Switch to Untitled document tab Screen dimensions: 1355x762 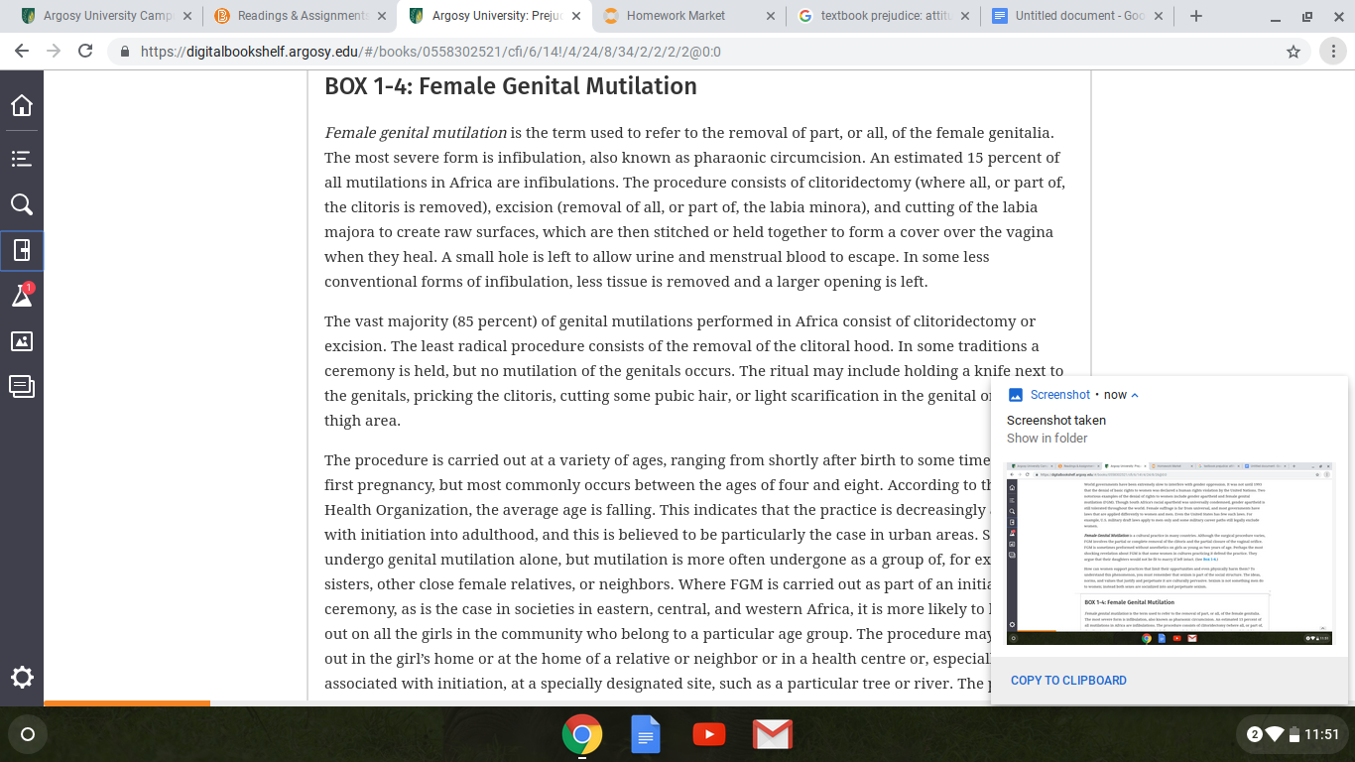coord(1077,16)
